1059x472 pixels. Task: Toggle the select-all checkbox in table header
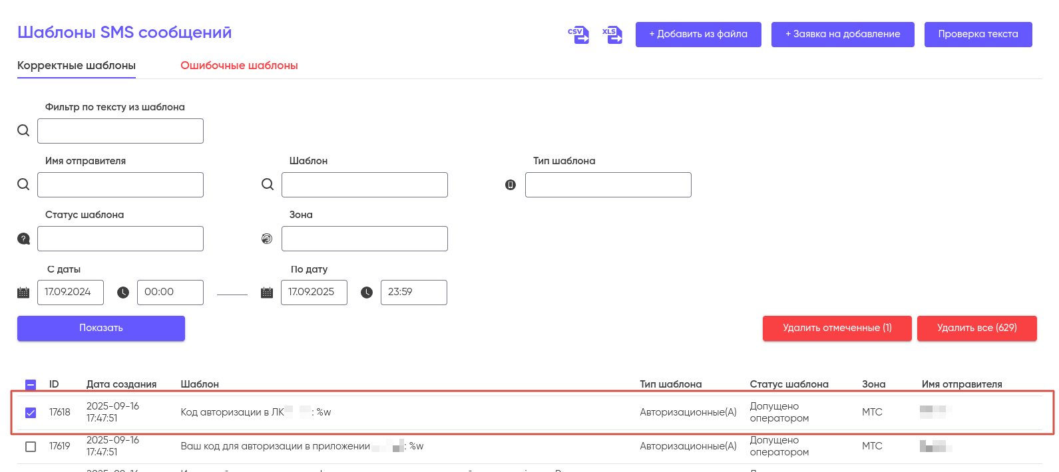31,385
